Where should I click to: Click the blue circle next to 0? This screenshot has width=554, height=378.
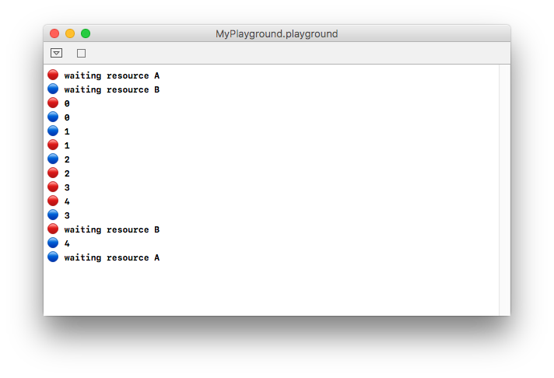(53, 117)
